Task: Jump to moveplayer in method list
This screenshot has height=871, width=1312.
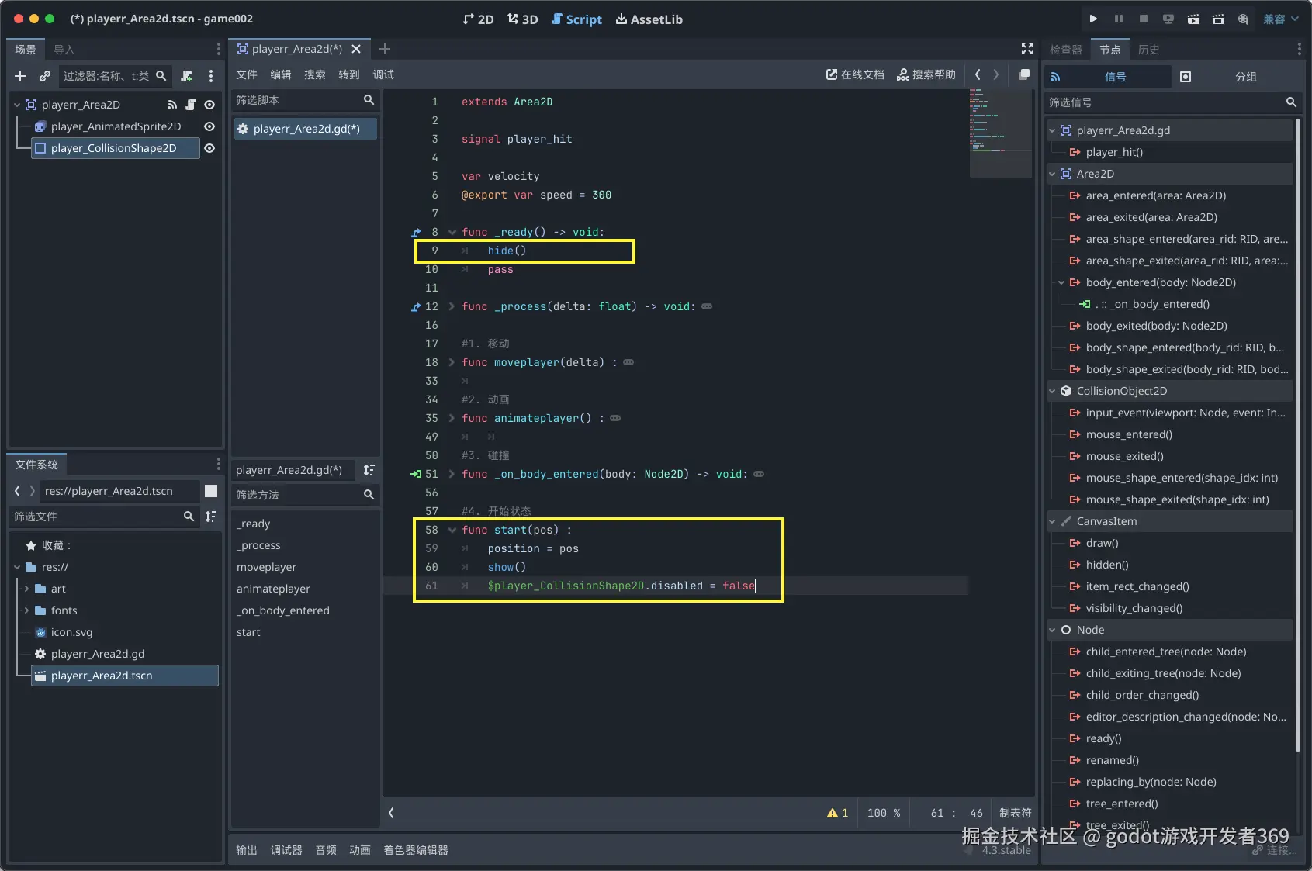Action: point(266,567)
